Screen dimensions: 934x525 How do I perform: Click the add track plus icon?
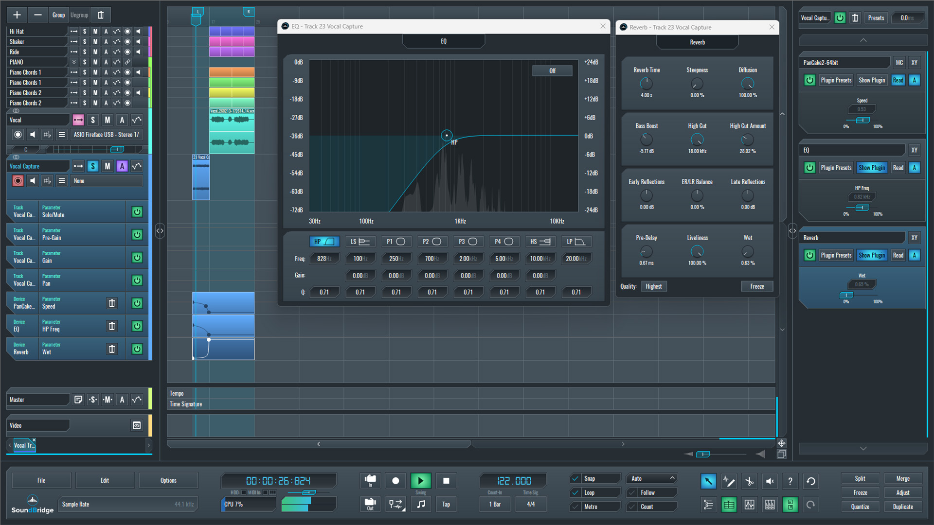point(17,15)
